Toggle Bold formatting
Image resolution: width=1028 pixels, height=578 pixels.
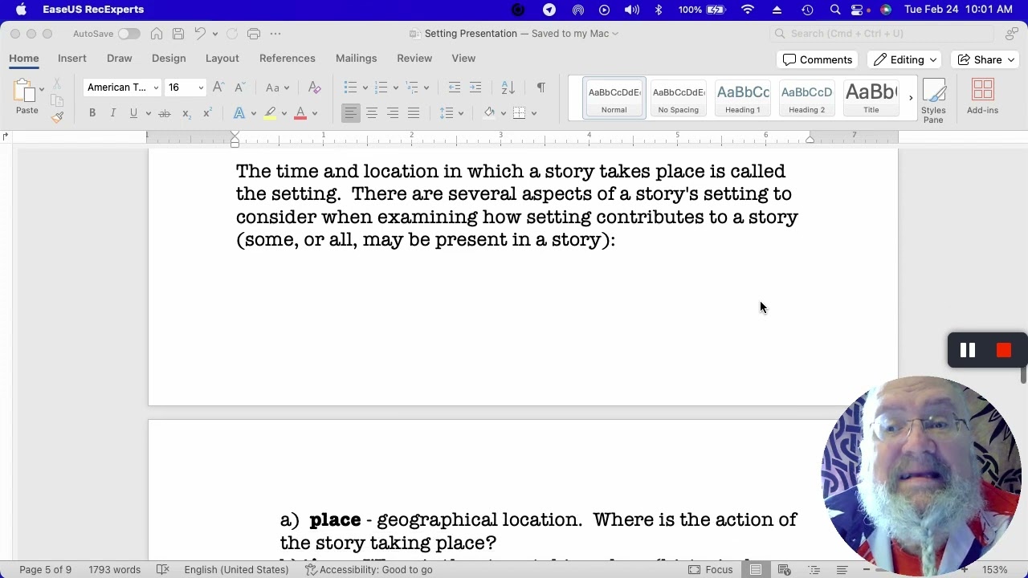point(92,113)
